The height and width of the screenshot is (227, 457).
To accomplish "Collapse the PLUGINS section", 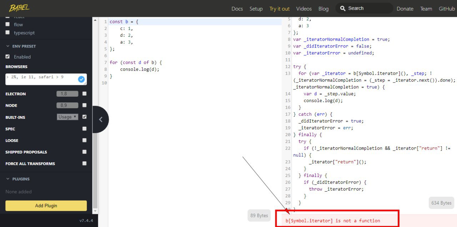I will pos(17,179).
